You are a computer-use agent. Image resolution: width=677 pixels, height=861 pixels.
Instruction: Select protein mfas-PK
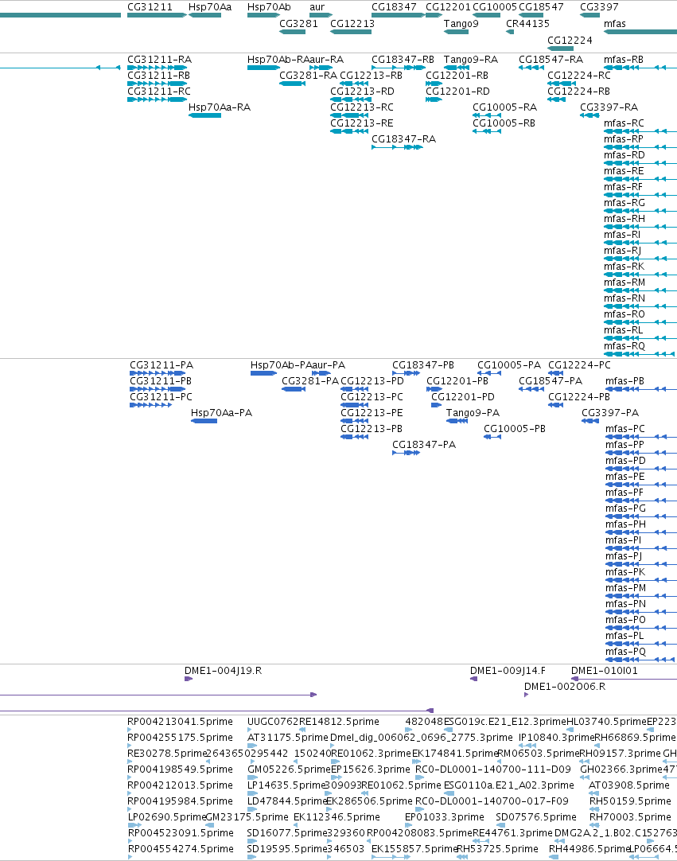pos(625,572)
